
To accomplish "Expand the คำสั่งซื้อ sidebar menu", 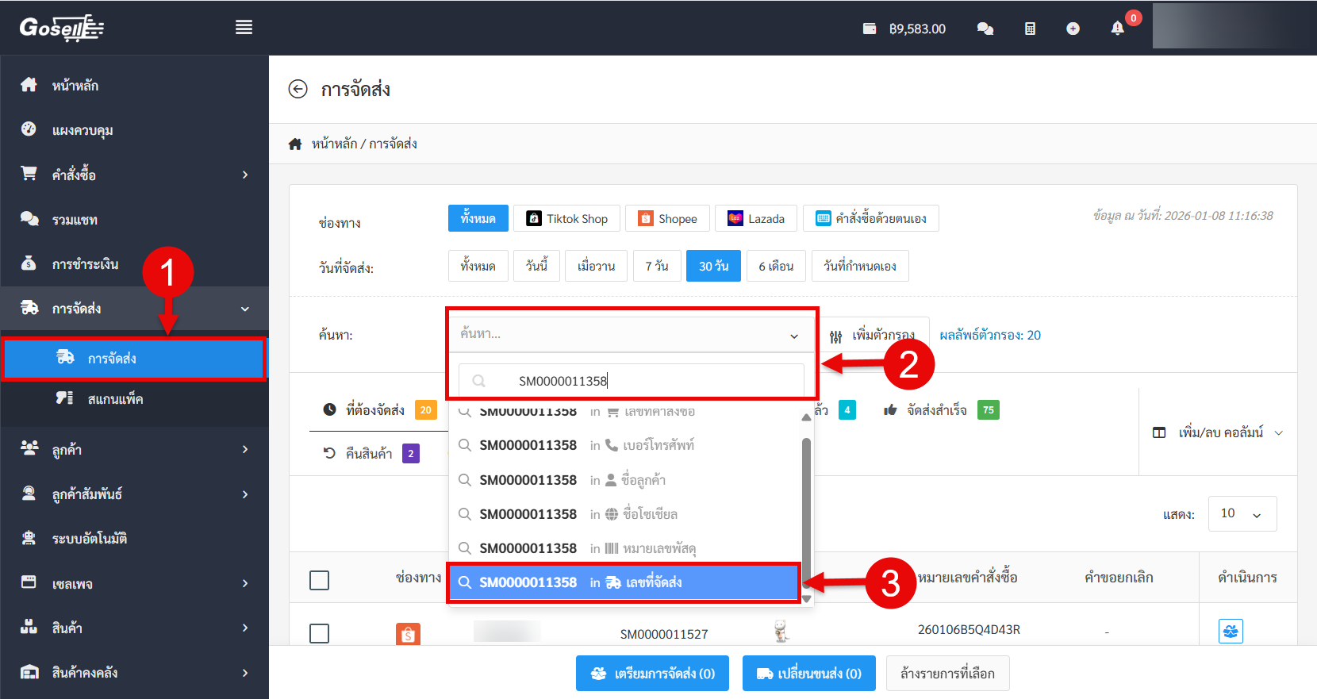I will 135,175.
